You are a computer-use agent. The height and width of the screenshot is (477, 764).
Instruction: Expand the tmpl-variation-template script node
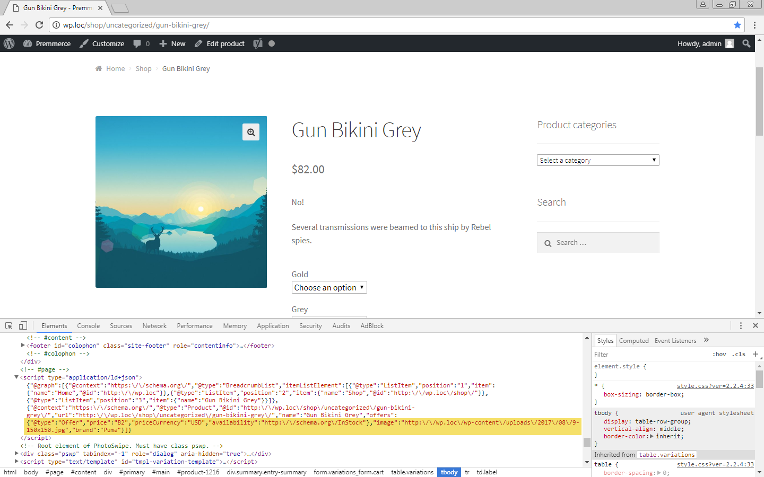16,462
